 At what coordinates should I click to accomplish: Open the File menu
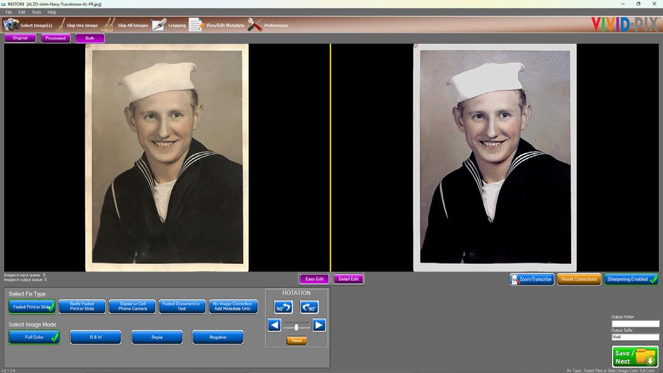point(9,12)
